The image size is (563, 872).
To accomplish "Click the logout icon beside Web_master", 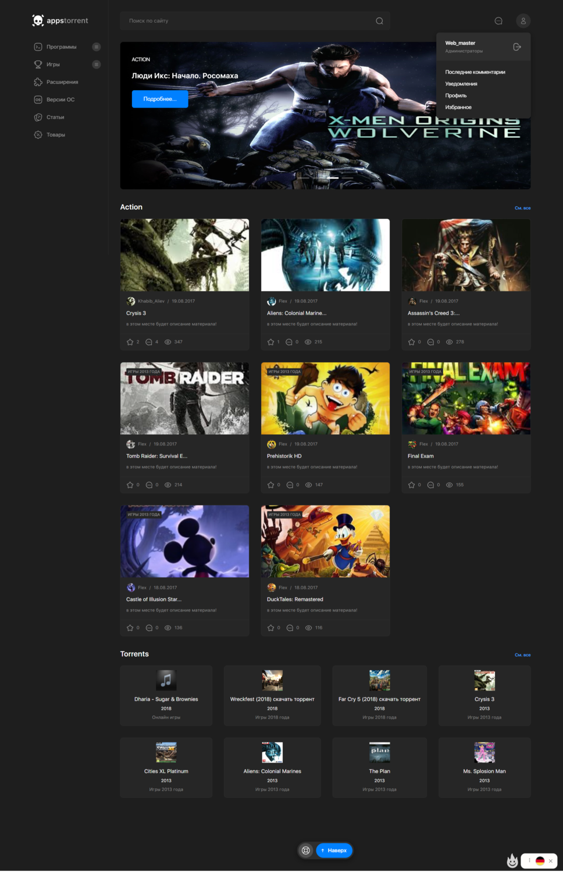I will 517,47.
